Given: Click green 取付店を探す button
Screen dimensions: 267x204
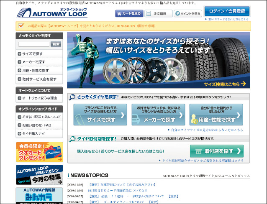Looking at the screenshot, I should tap(217, 151).
